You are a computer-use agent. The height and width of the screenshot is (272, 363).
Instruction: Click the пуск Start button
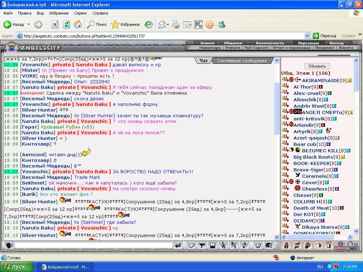pyautogui.click(x=17, y=267)
